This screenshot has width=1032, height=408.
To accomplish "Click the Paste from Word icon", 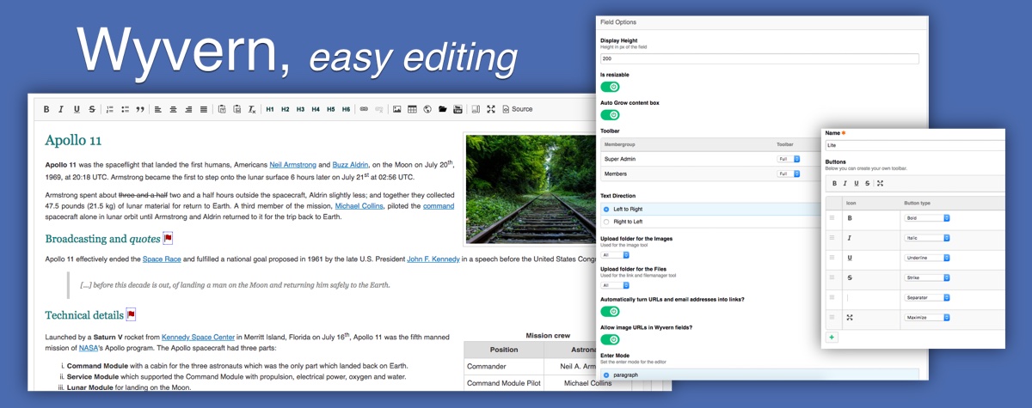I will (236, 109).
